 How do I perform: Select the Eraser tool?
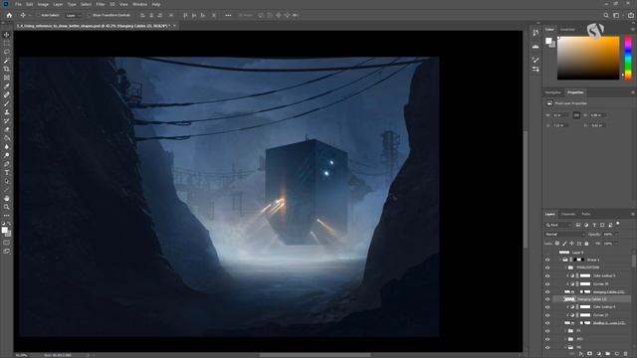[7, 129]
